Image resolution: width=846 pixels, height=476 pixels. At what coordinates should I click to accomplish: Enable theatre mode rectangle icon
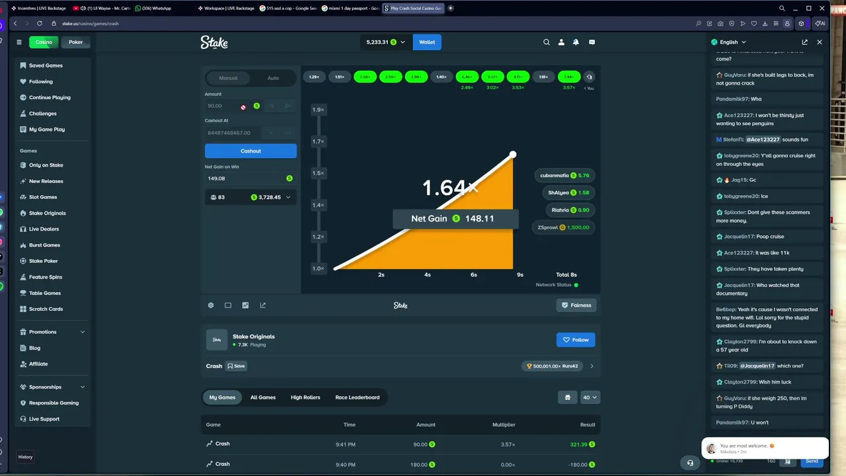228,305
